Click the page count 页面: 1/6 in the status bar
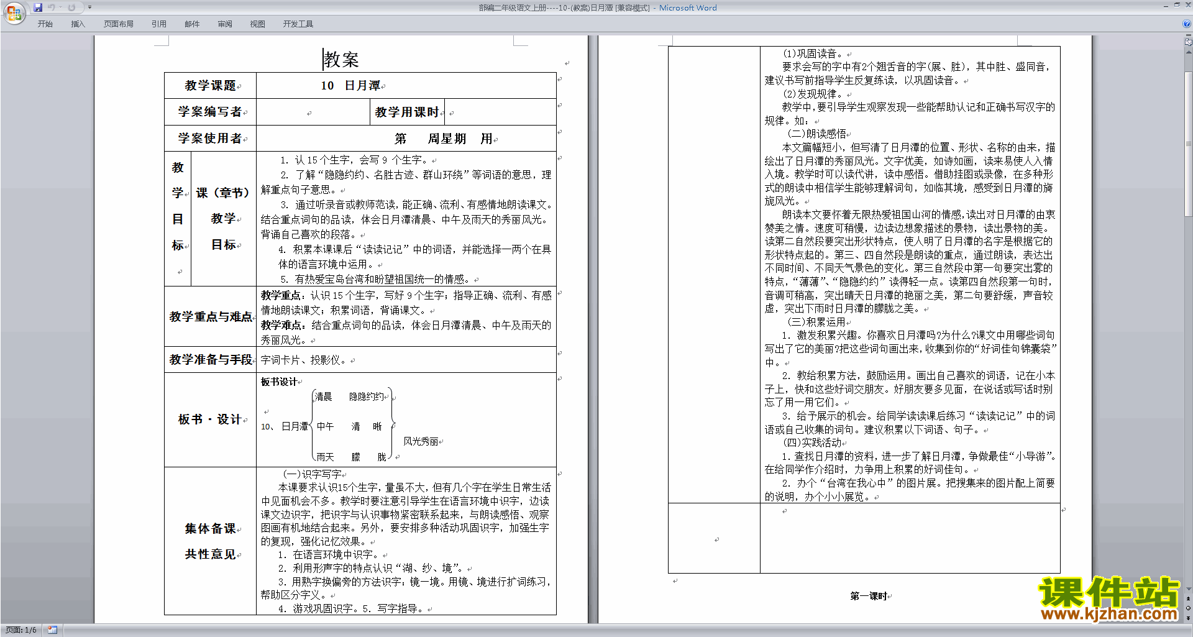The width and height of the screenshot is (1193, 637). click(x=21, y=630)
